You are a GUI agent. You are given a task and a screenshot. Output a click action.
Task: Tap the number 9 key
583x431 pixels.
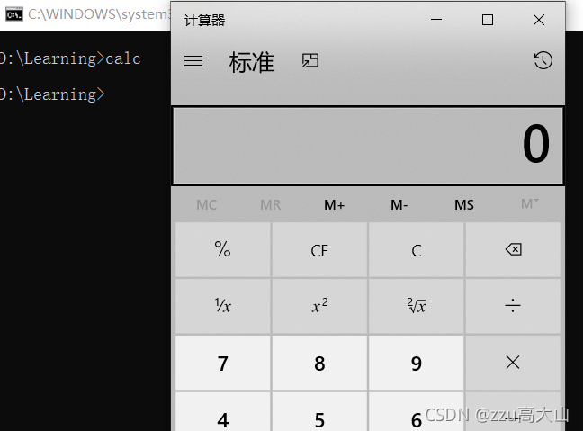pos(416,363)
